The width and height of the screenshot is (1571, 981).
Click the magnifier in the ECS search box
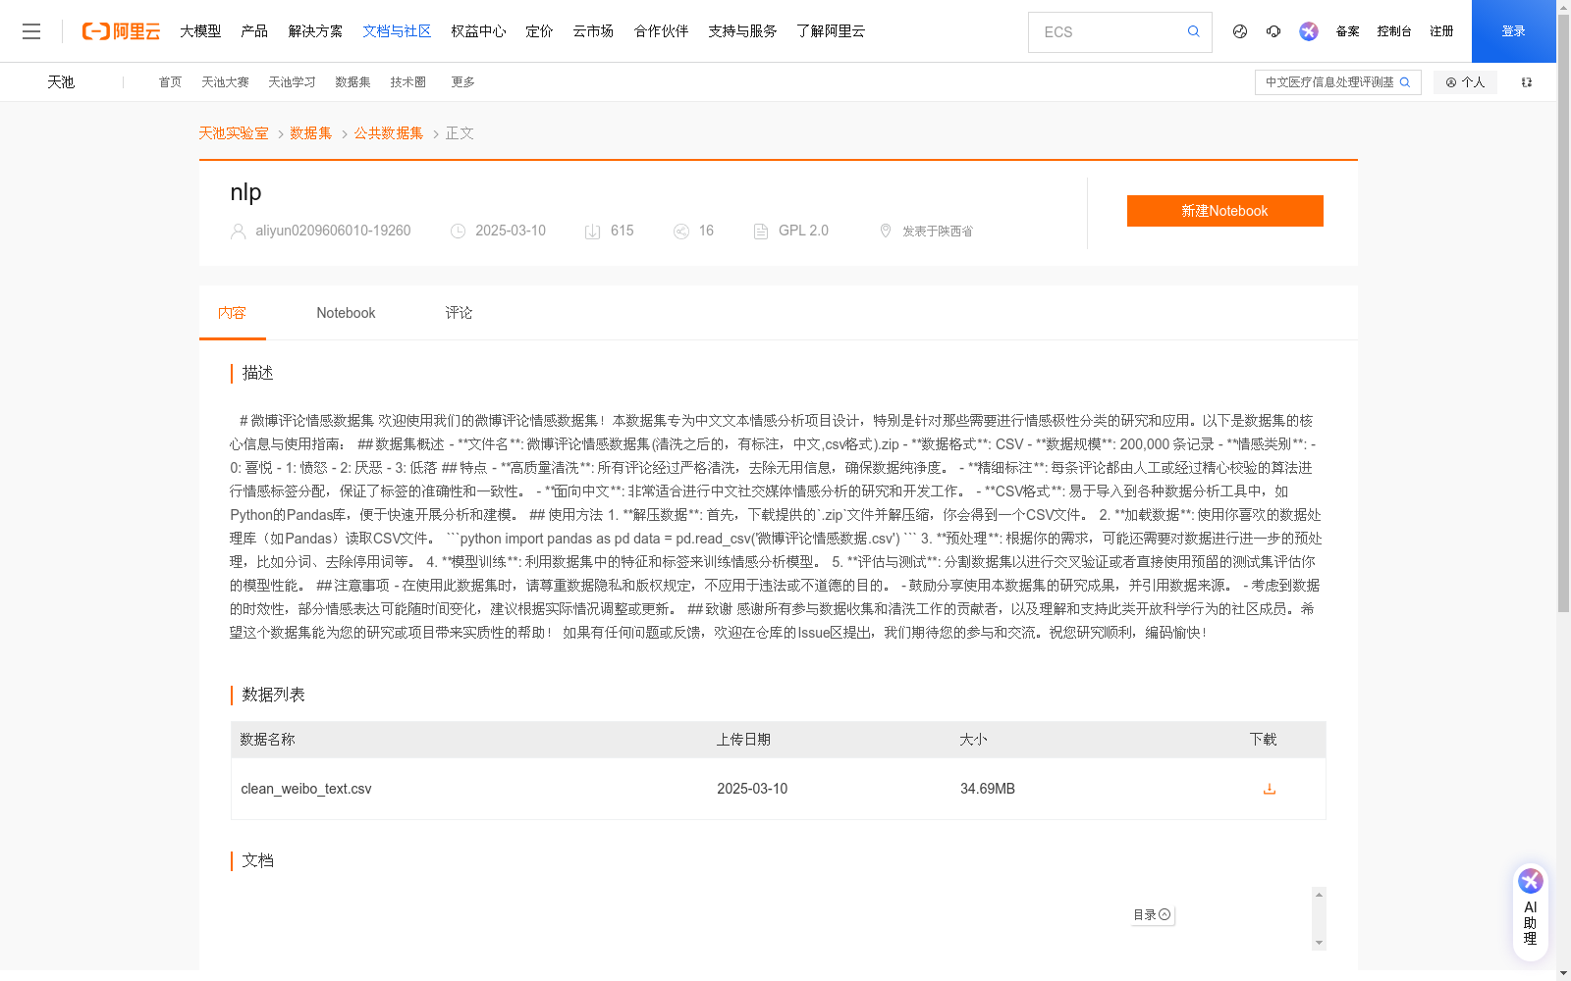click(x=1193, y=31)
